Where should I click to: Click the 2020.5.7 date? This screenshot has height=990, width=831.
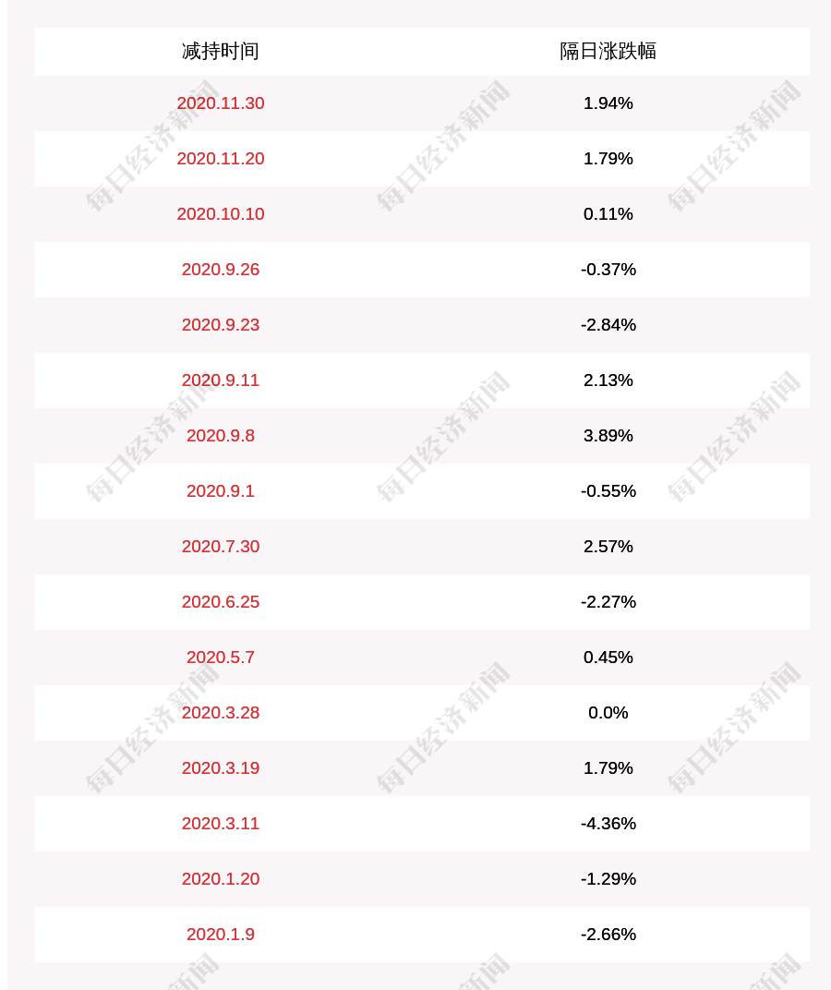pos(221,658)
